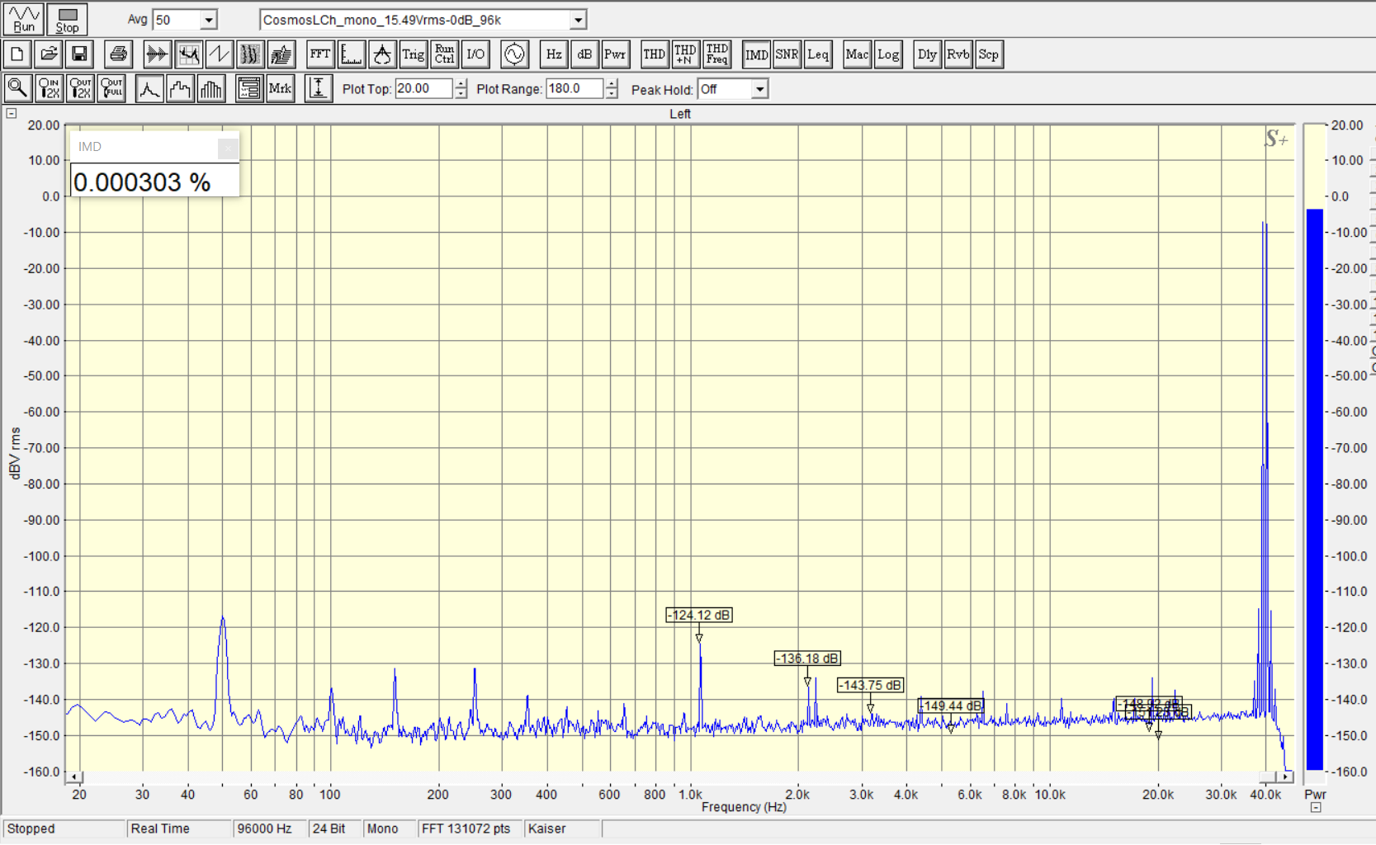Open a file with the folder icon
This screenshot has width=1376, height=845.
[49, 54]
